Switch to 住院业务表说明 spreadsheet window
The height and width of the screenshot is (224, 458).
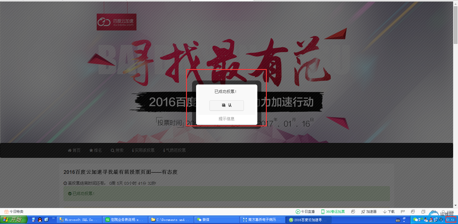coord(125,220)
